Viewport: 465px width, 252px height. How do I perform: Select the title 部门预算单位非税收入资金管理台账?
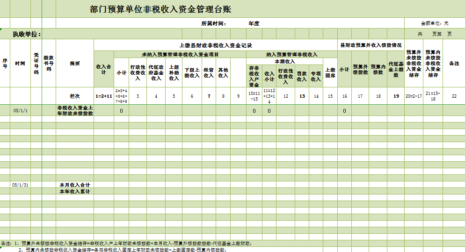click(160, 9)
